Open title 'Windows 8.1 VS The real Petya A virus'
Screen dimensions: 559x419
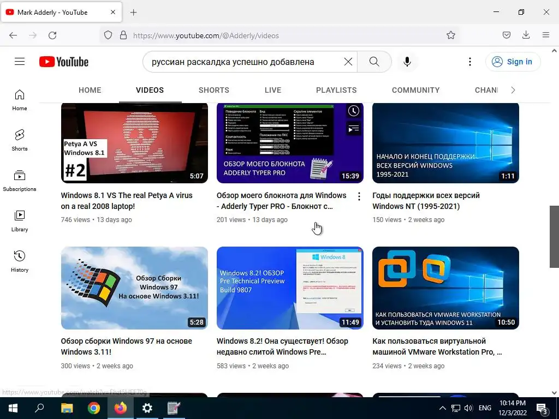(x=127, y=201)
